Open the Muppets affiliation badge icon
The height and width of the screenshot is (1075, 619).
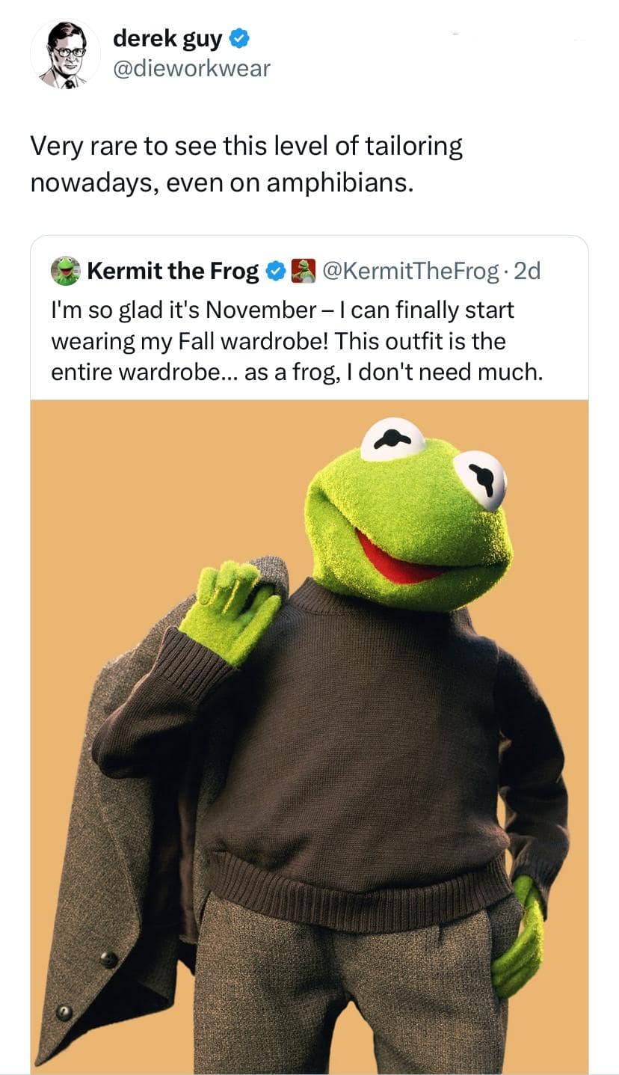pos(303,271)
